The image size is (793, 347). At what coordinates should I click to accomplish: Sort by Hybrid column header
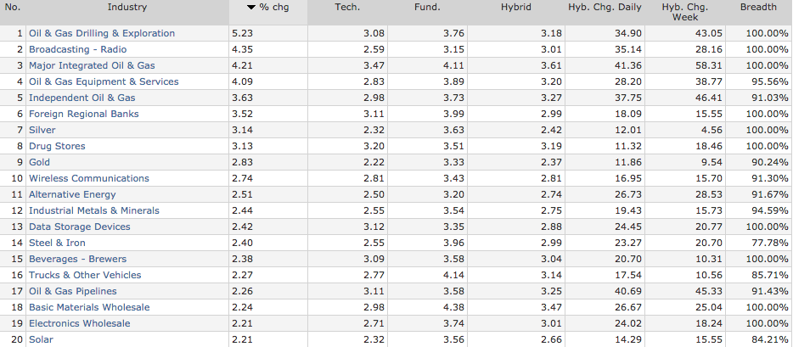(516, 7)
